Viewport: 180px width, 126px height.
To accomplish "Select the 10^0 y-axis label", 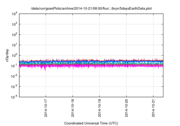I will [x=15, y=55].
